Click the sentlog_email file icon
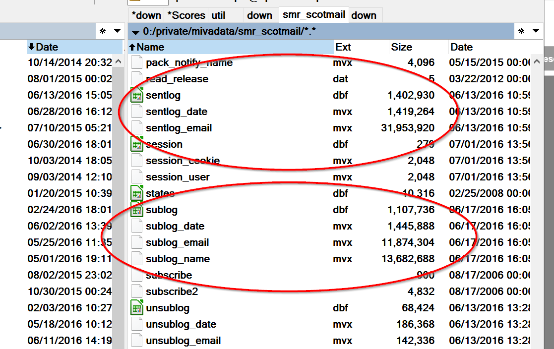This screenshot has width=554, height=349. 136,128
